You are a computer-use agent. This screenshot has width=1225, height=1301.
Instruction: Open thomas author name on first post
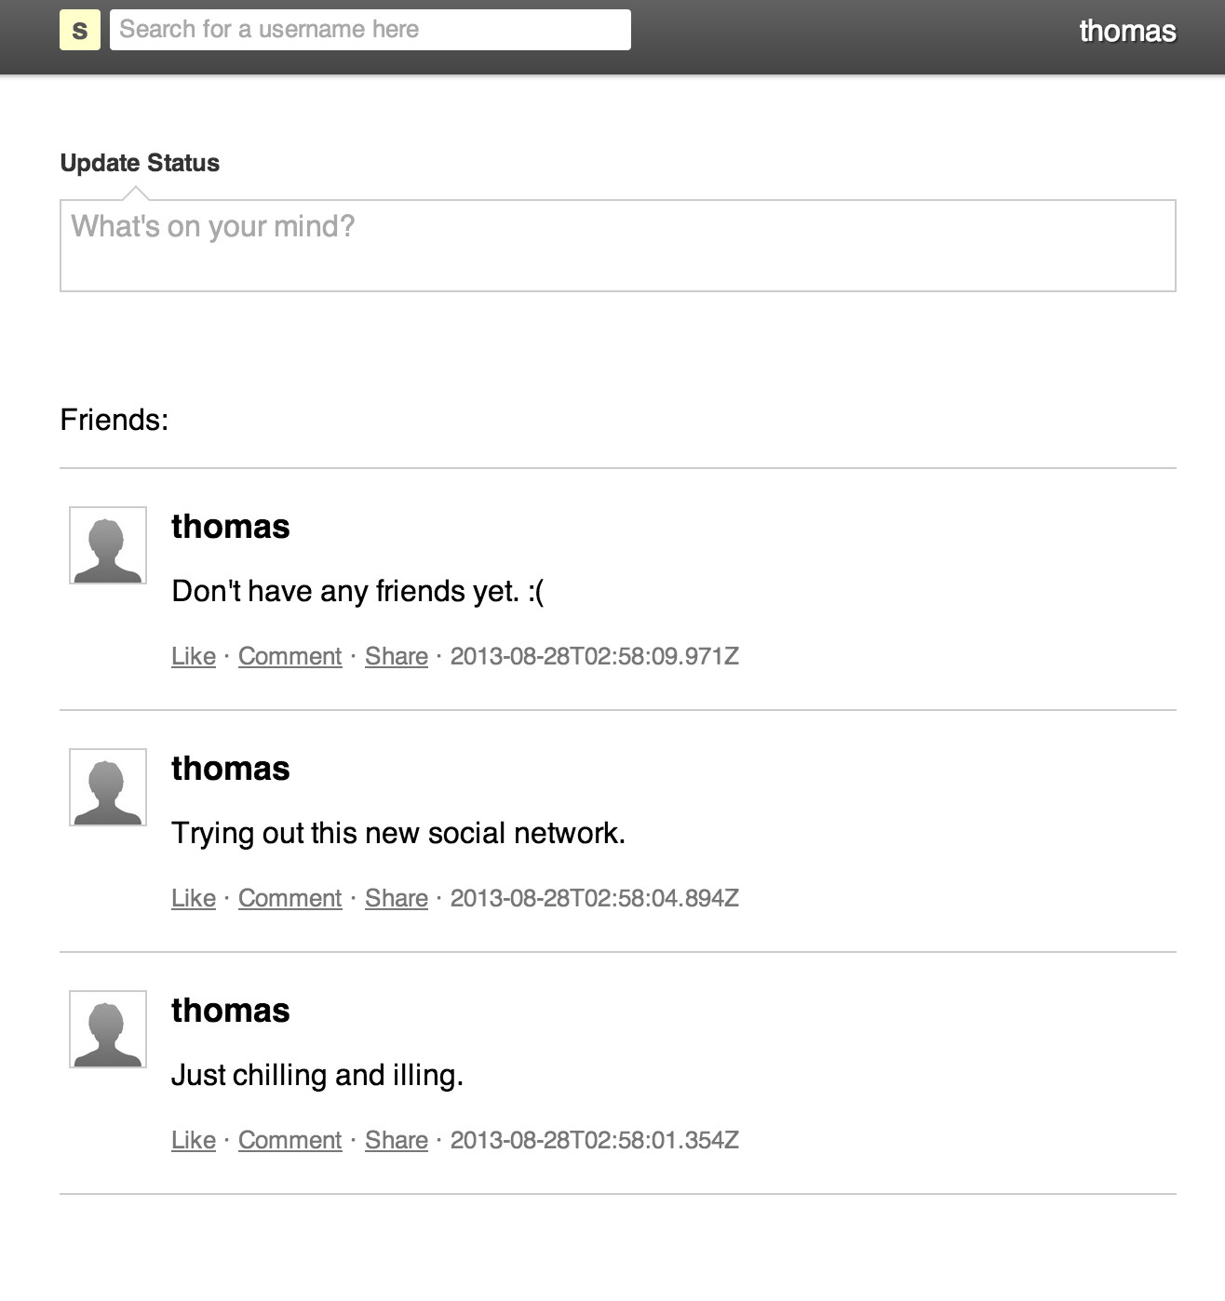click(x=231, y=527)
